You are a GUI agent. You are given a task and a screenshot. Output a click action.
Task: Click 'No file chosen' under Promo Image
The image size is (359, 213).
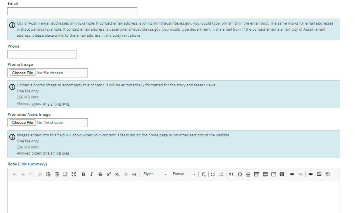[50, 73]
